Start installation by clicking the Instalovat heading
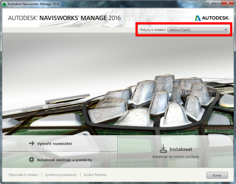The width and height of the screenshot is (236, 184). point(180,149)
